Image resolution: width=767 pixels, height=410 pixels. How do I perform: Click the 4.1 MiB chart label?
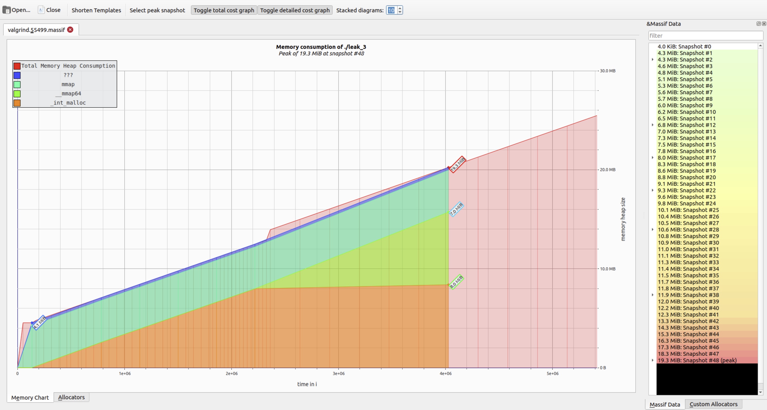(x=39, y=323)
